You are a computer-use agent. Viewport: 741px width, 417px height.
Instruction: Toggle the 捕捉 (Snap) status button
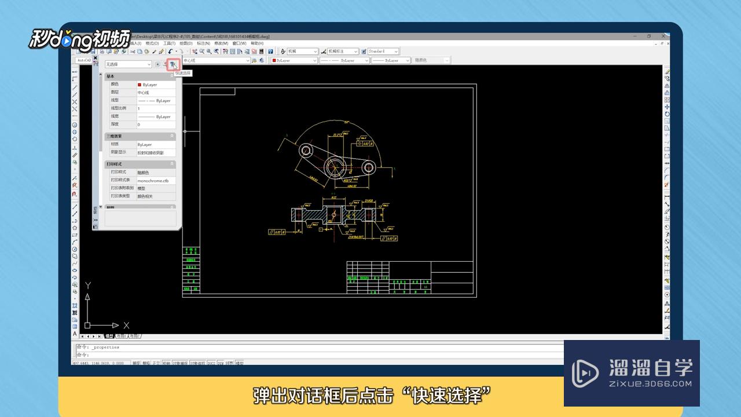click(136, 363)
